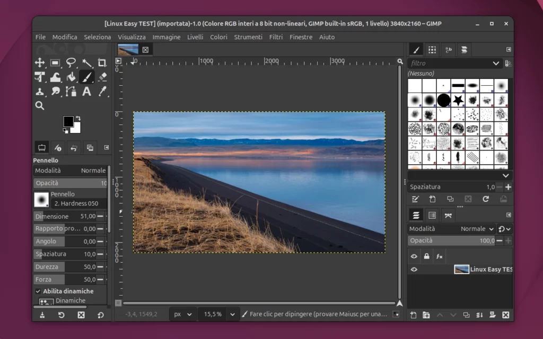Open Modalità Normale dropdown in tool options
This screenshot has width=543, height=339.
click(71, 171)
